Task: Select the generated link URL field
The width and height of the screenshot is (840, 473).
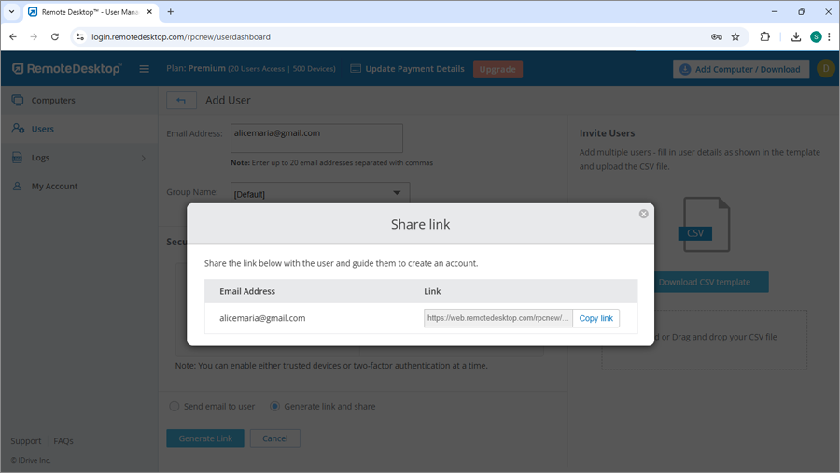Action: [497, 318]
